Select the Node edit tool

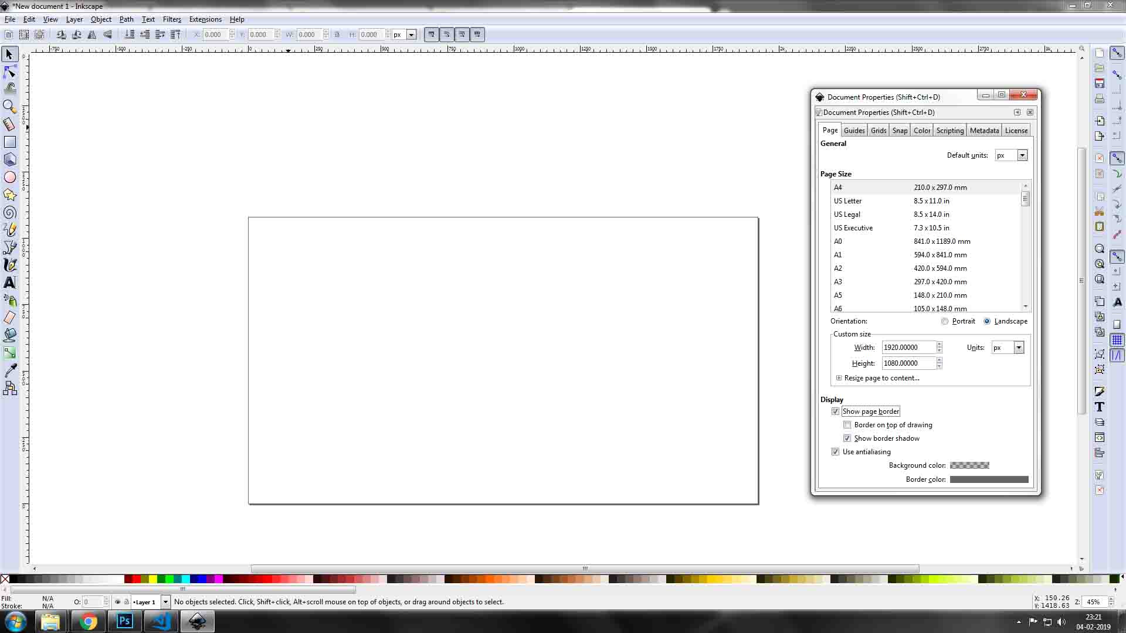tap(9, 72)
